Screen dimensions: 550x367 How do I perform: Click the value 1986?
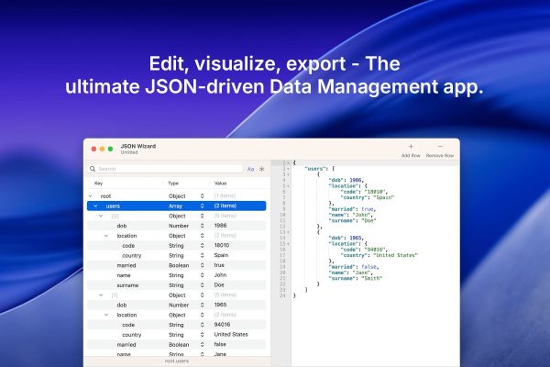click(x=220, y=226)
